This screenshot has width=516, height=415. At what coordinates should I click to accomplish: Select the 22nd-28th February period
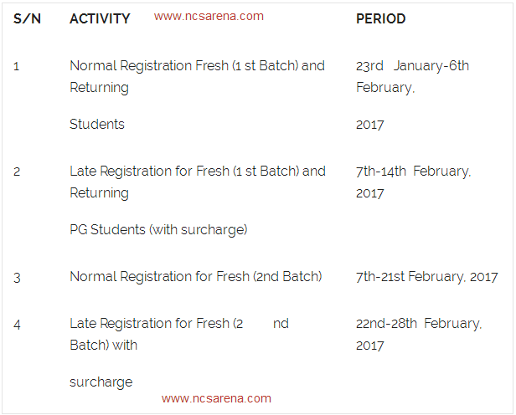coord(418,334)
